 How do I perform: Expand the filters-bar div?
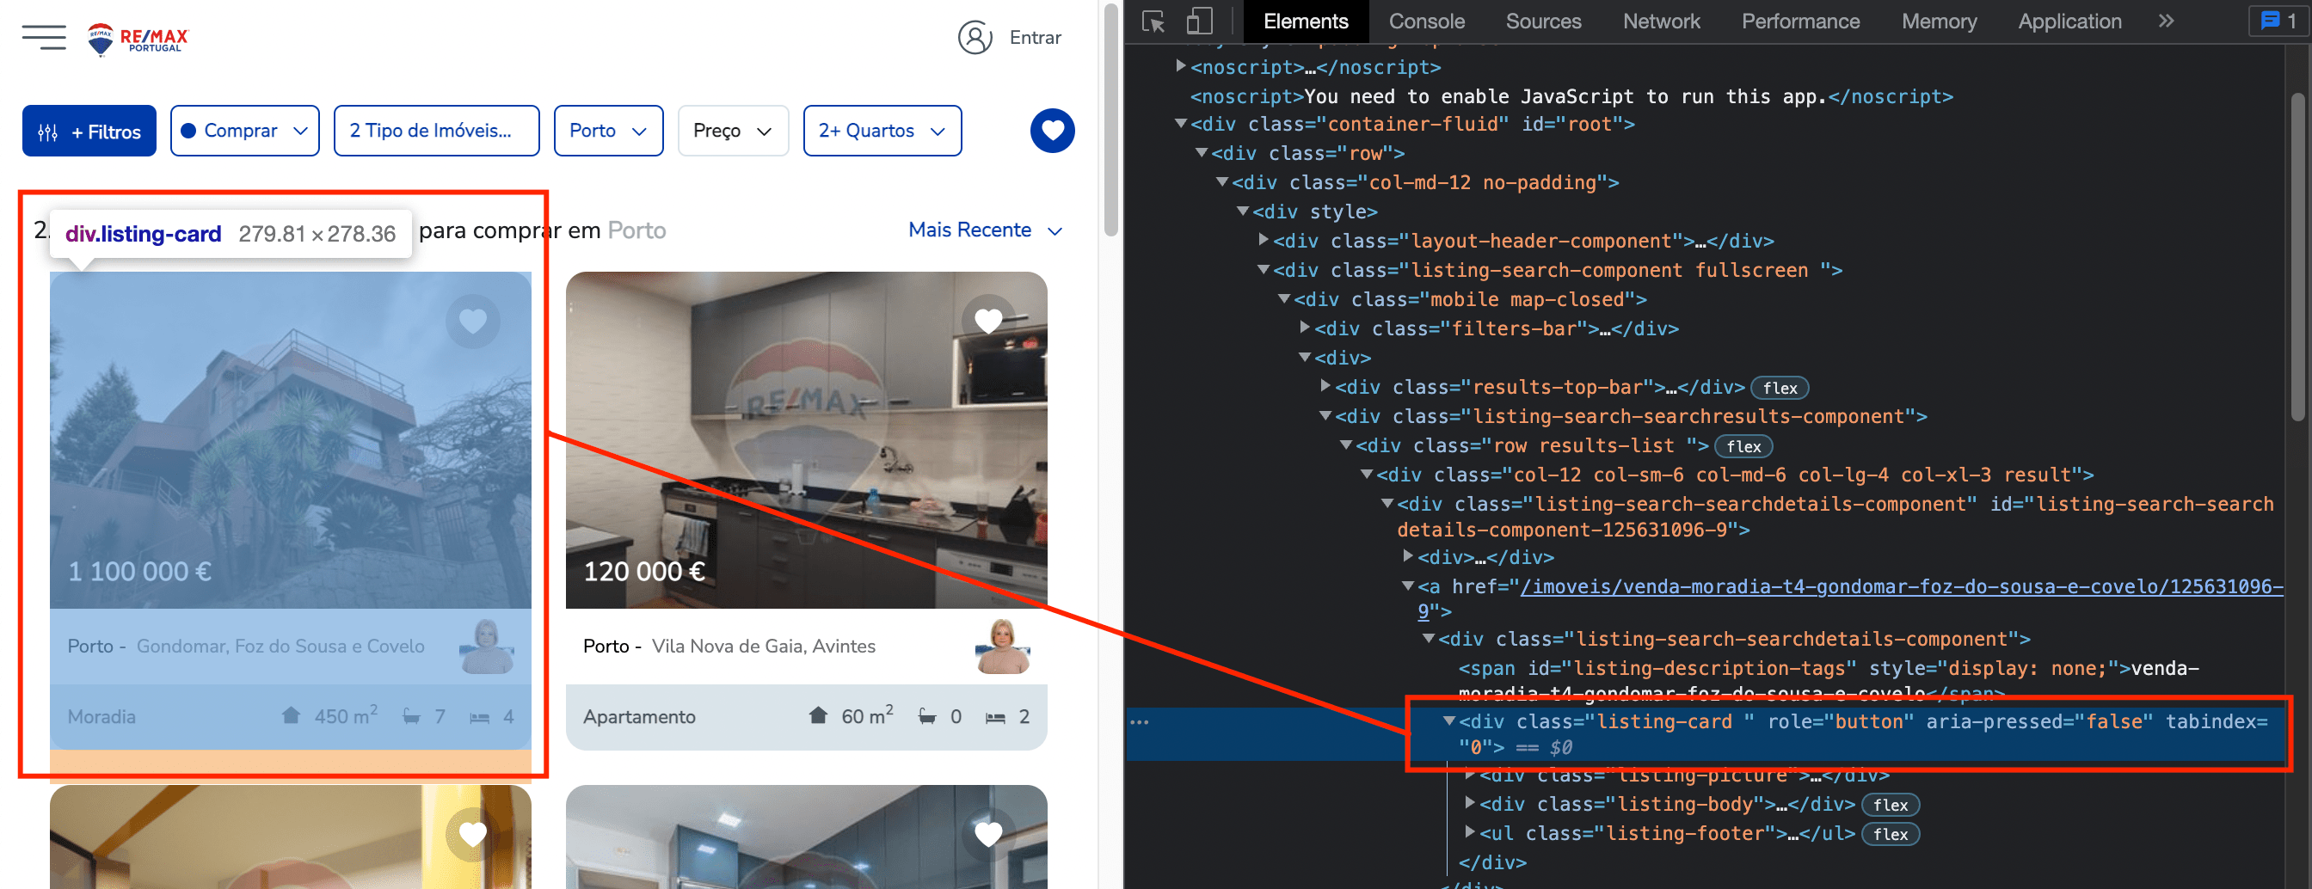point(1305,328)
